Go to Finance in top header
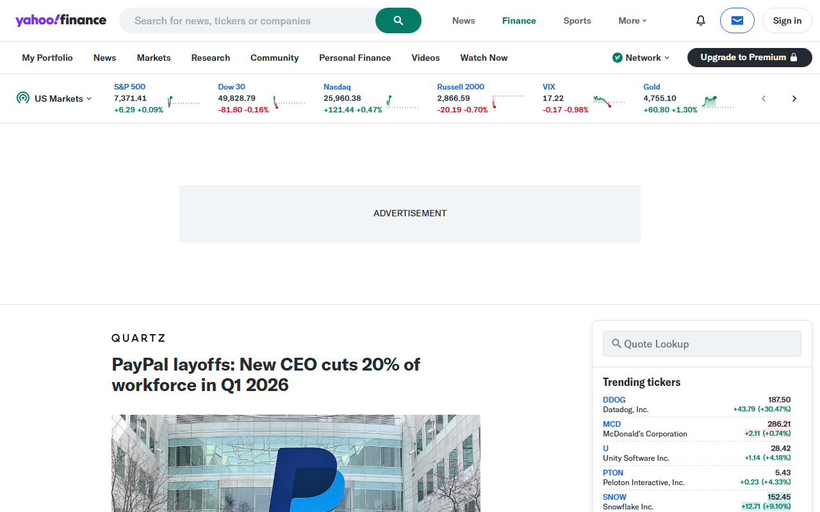The image size is (820, 512). (x=519, y=20)
